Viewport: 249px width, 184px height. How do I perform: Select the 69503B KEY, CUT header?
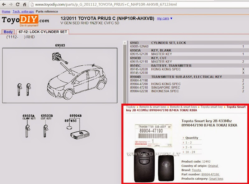(189, 58)
